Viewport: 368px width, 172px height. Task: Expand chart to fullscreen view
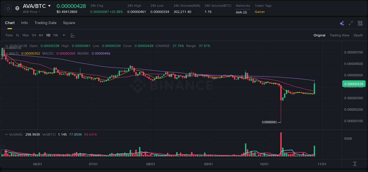click(x=350, y=23)
